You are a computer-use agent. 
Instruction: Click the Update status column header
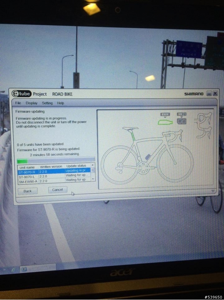76,165
